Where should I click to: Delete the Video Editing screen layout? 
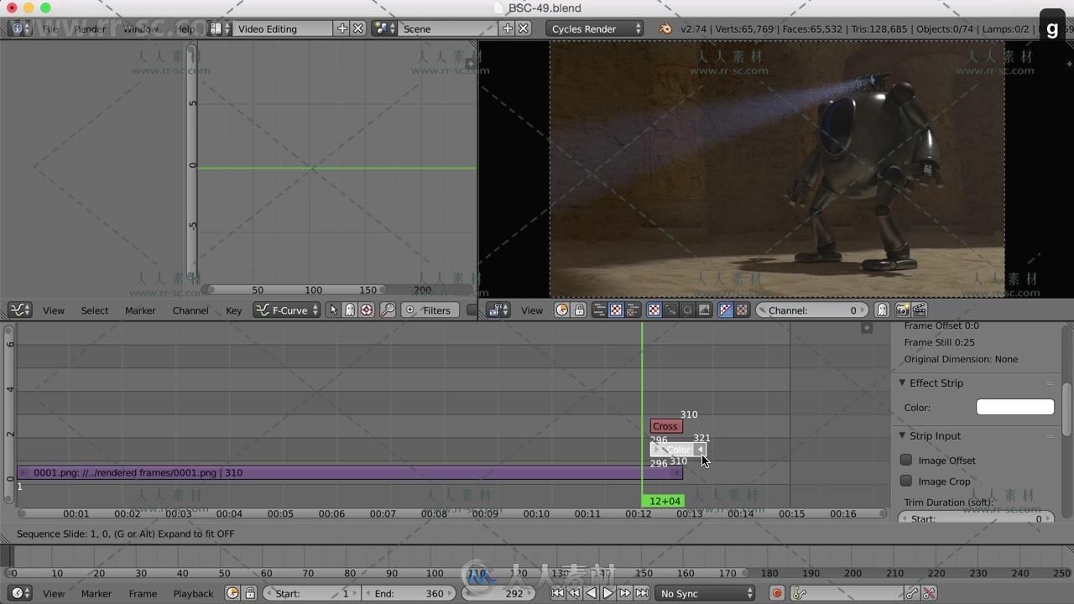coord(358,29)
